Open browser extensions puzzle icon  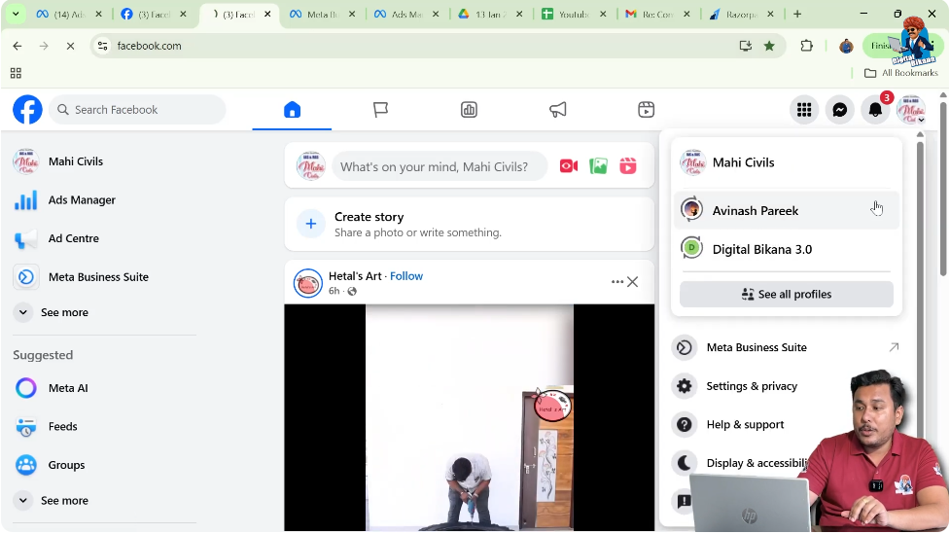(806, 46)
